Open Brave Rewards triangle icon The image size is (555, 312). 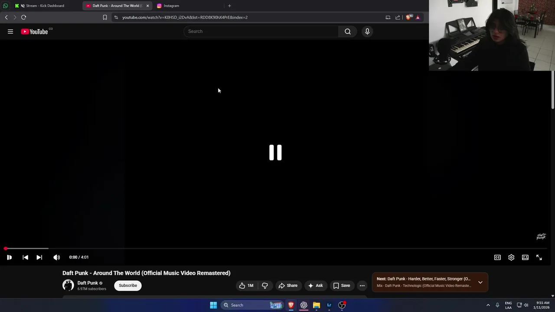pyautogui.click(x=418, y=17)
